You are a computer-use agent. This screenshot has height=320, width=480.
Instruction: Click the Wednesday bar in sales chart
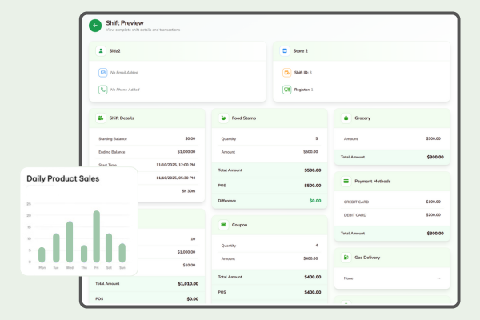(x=70, y=242)
